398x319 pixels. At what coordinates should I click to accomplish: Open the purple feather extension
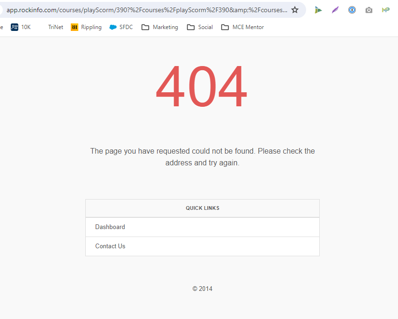click(x=335, y=10)
